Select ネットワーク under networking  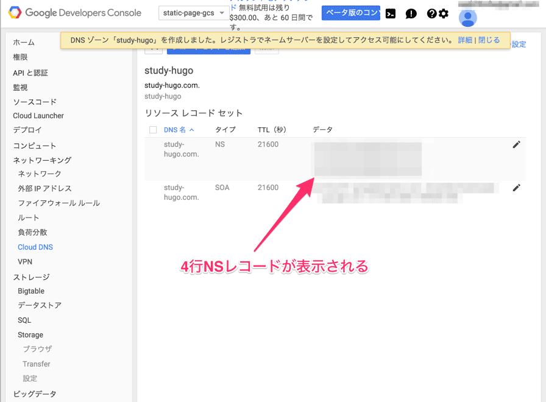tap(40, 174)
